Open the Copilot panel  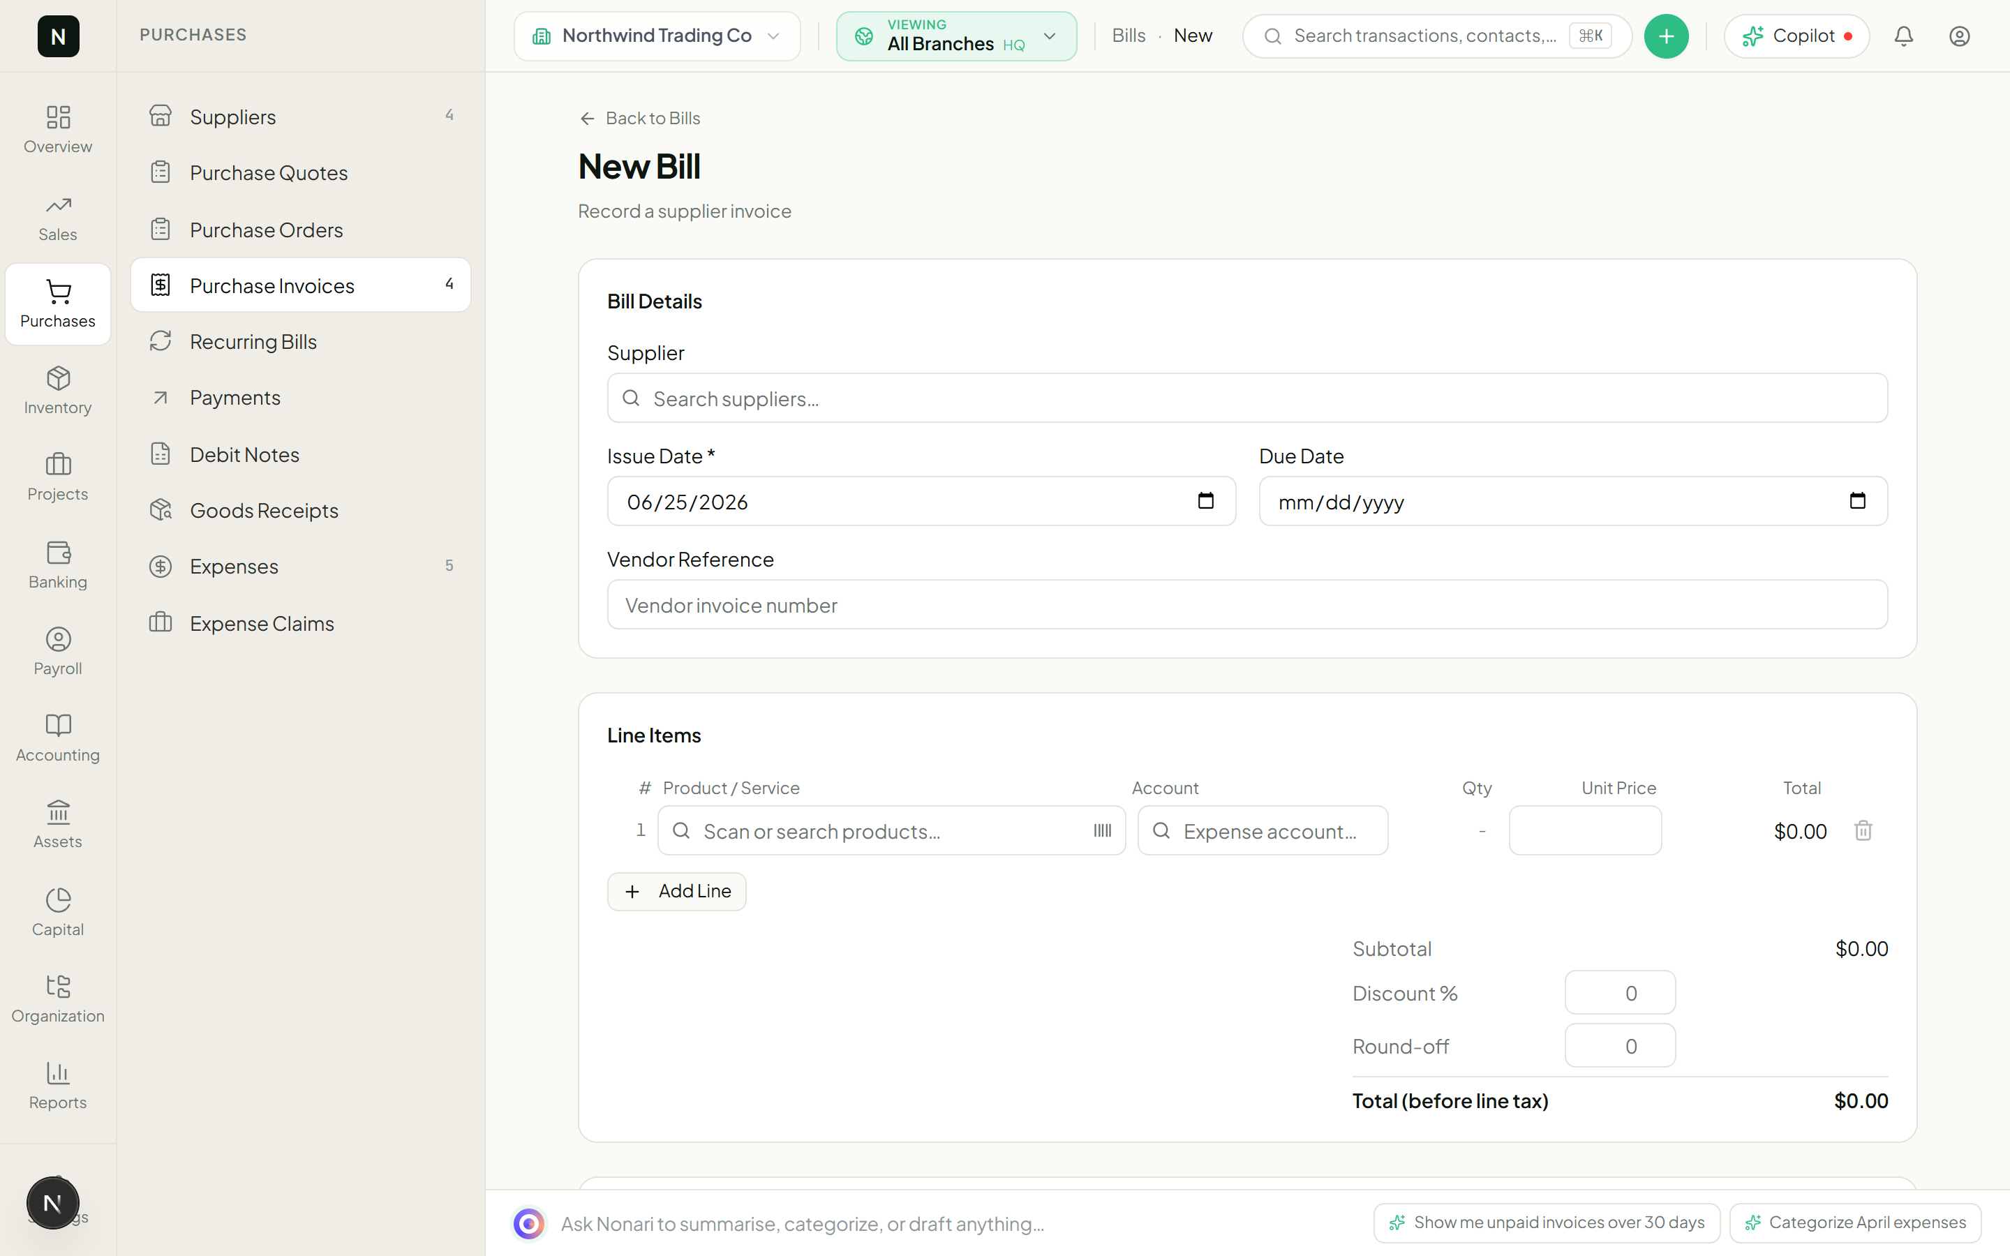tap(1796, 36)
